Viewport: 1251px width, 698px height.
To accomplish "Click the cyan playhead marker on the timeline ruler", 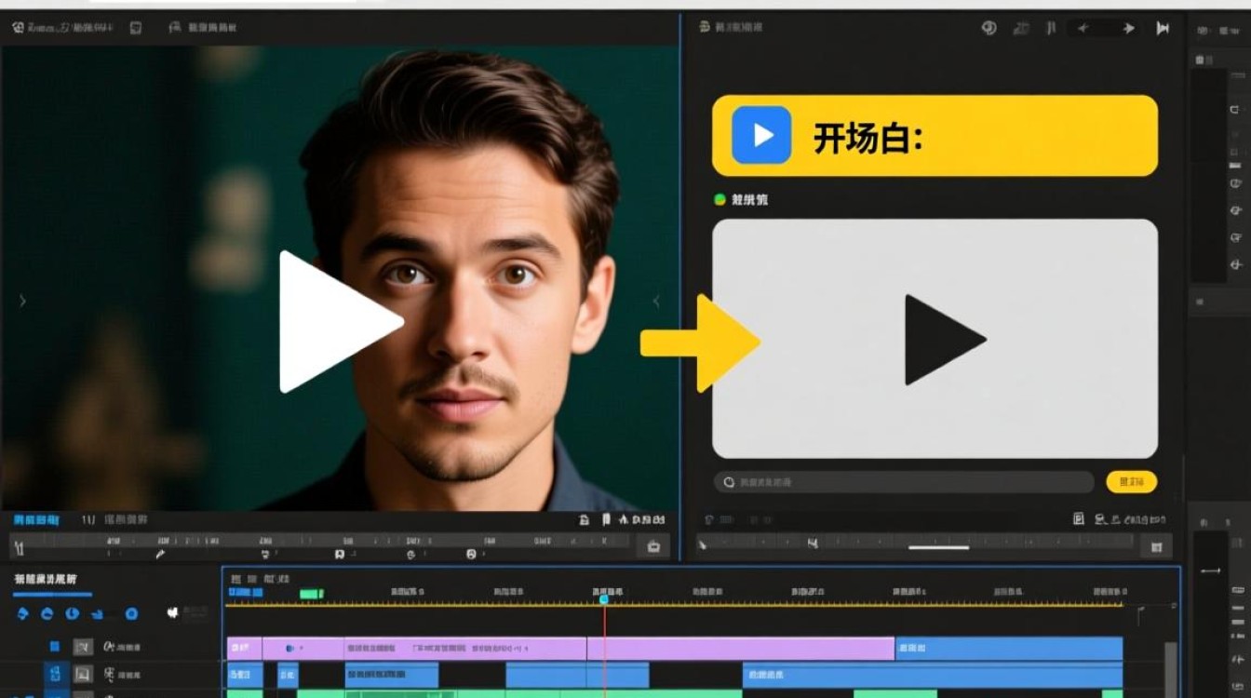I will (x=604, y=599).
